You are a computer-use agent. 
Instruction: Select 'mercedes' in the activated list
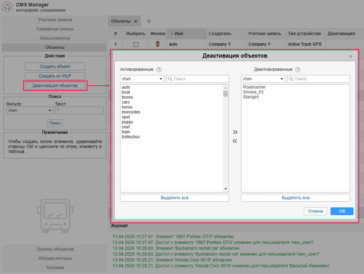tap(131, 112)
